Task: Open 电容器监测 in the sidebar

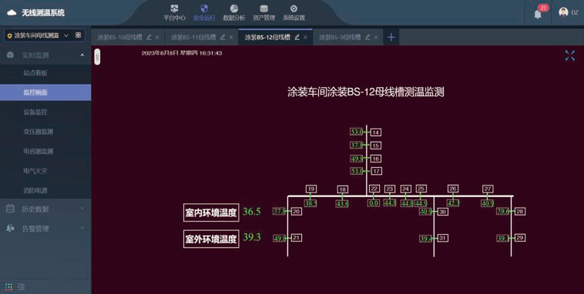Action: tap(45, 151)
